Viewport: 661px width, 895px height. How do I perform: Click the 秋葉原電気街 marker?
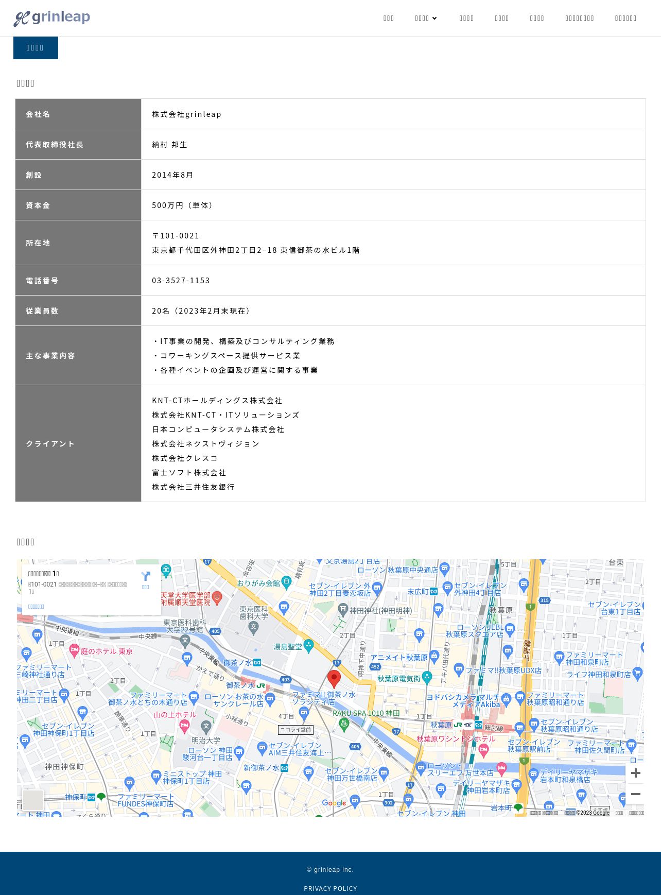pos(427,677)
